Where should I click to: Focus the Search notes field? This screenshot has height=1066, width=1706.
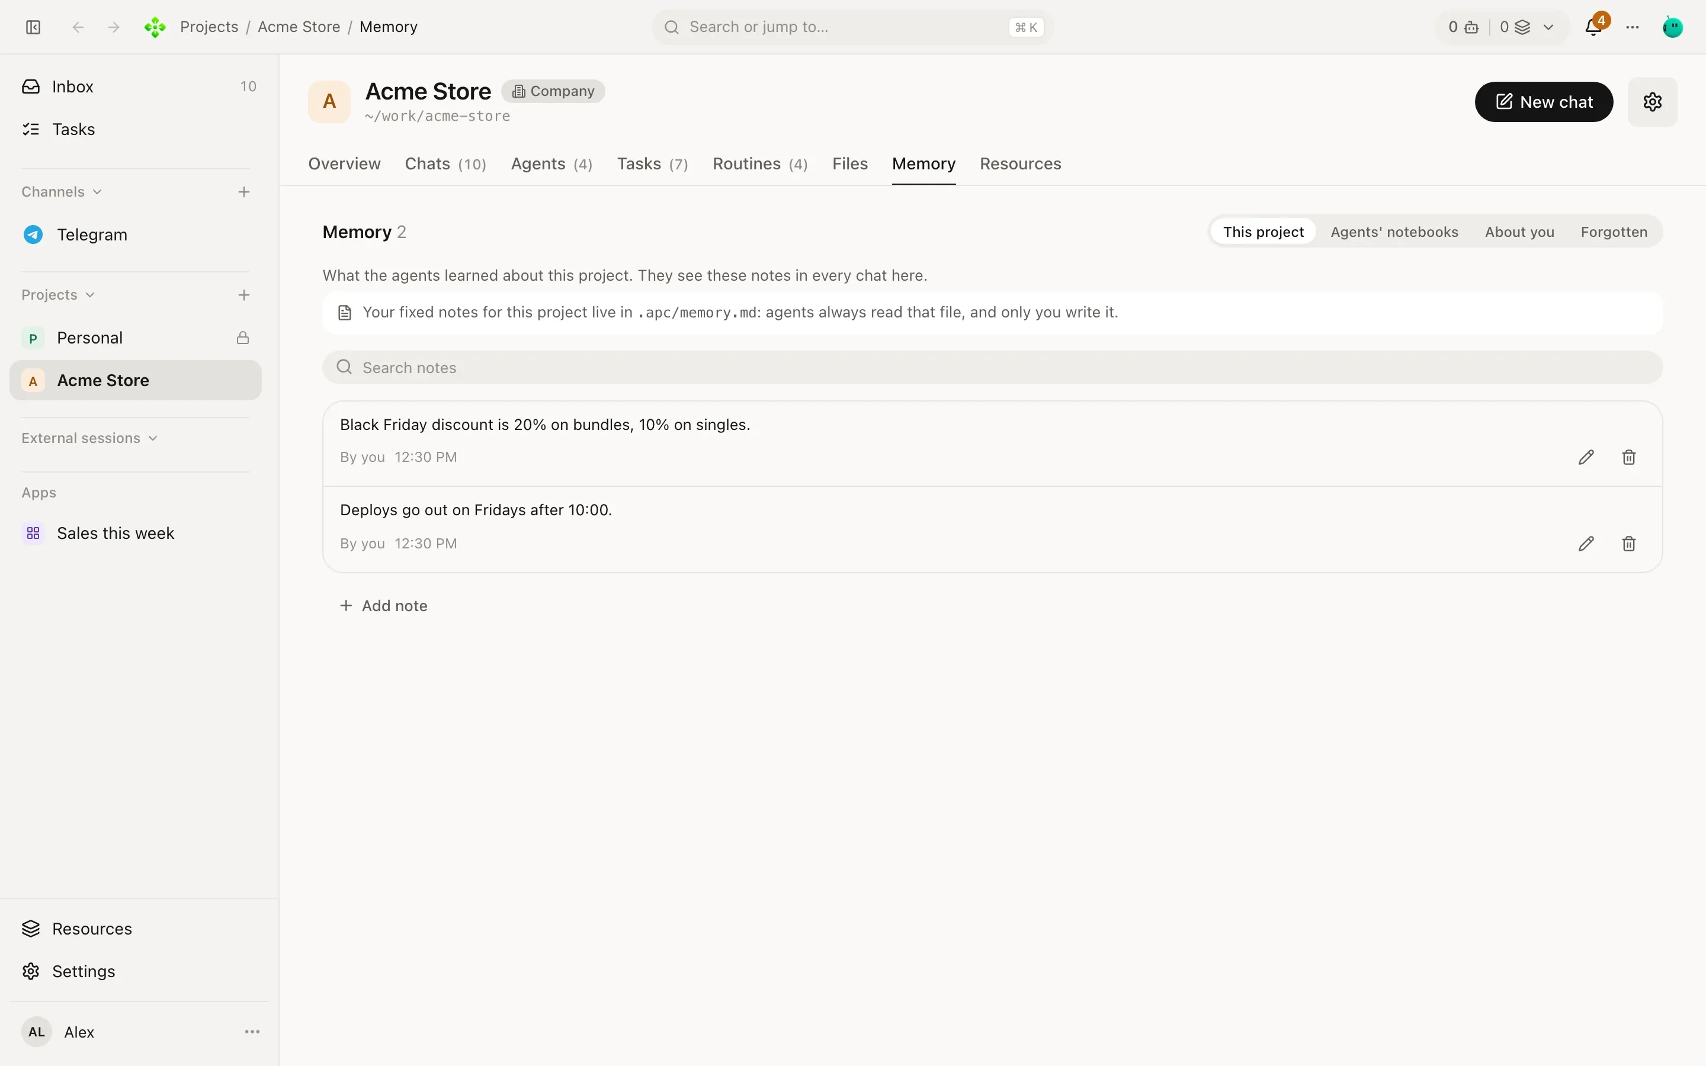(993, 367)
